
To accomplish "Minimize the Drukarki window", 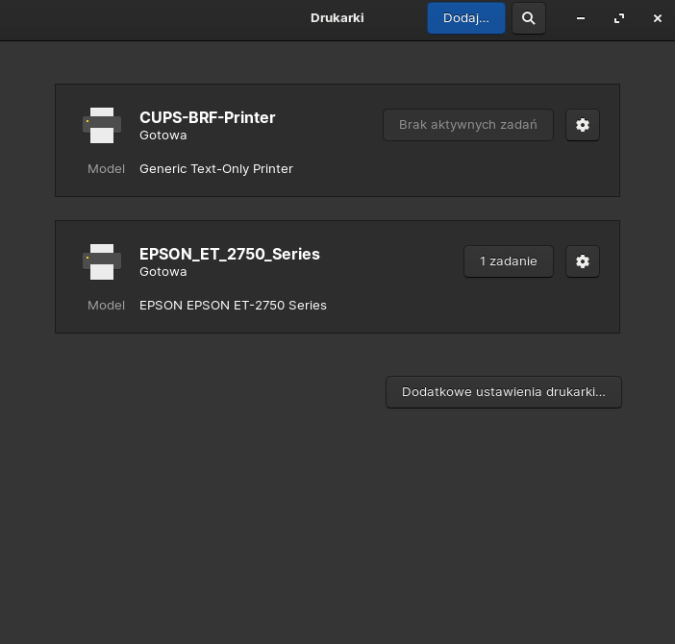I will (x=581, y=18).
